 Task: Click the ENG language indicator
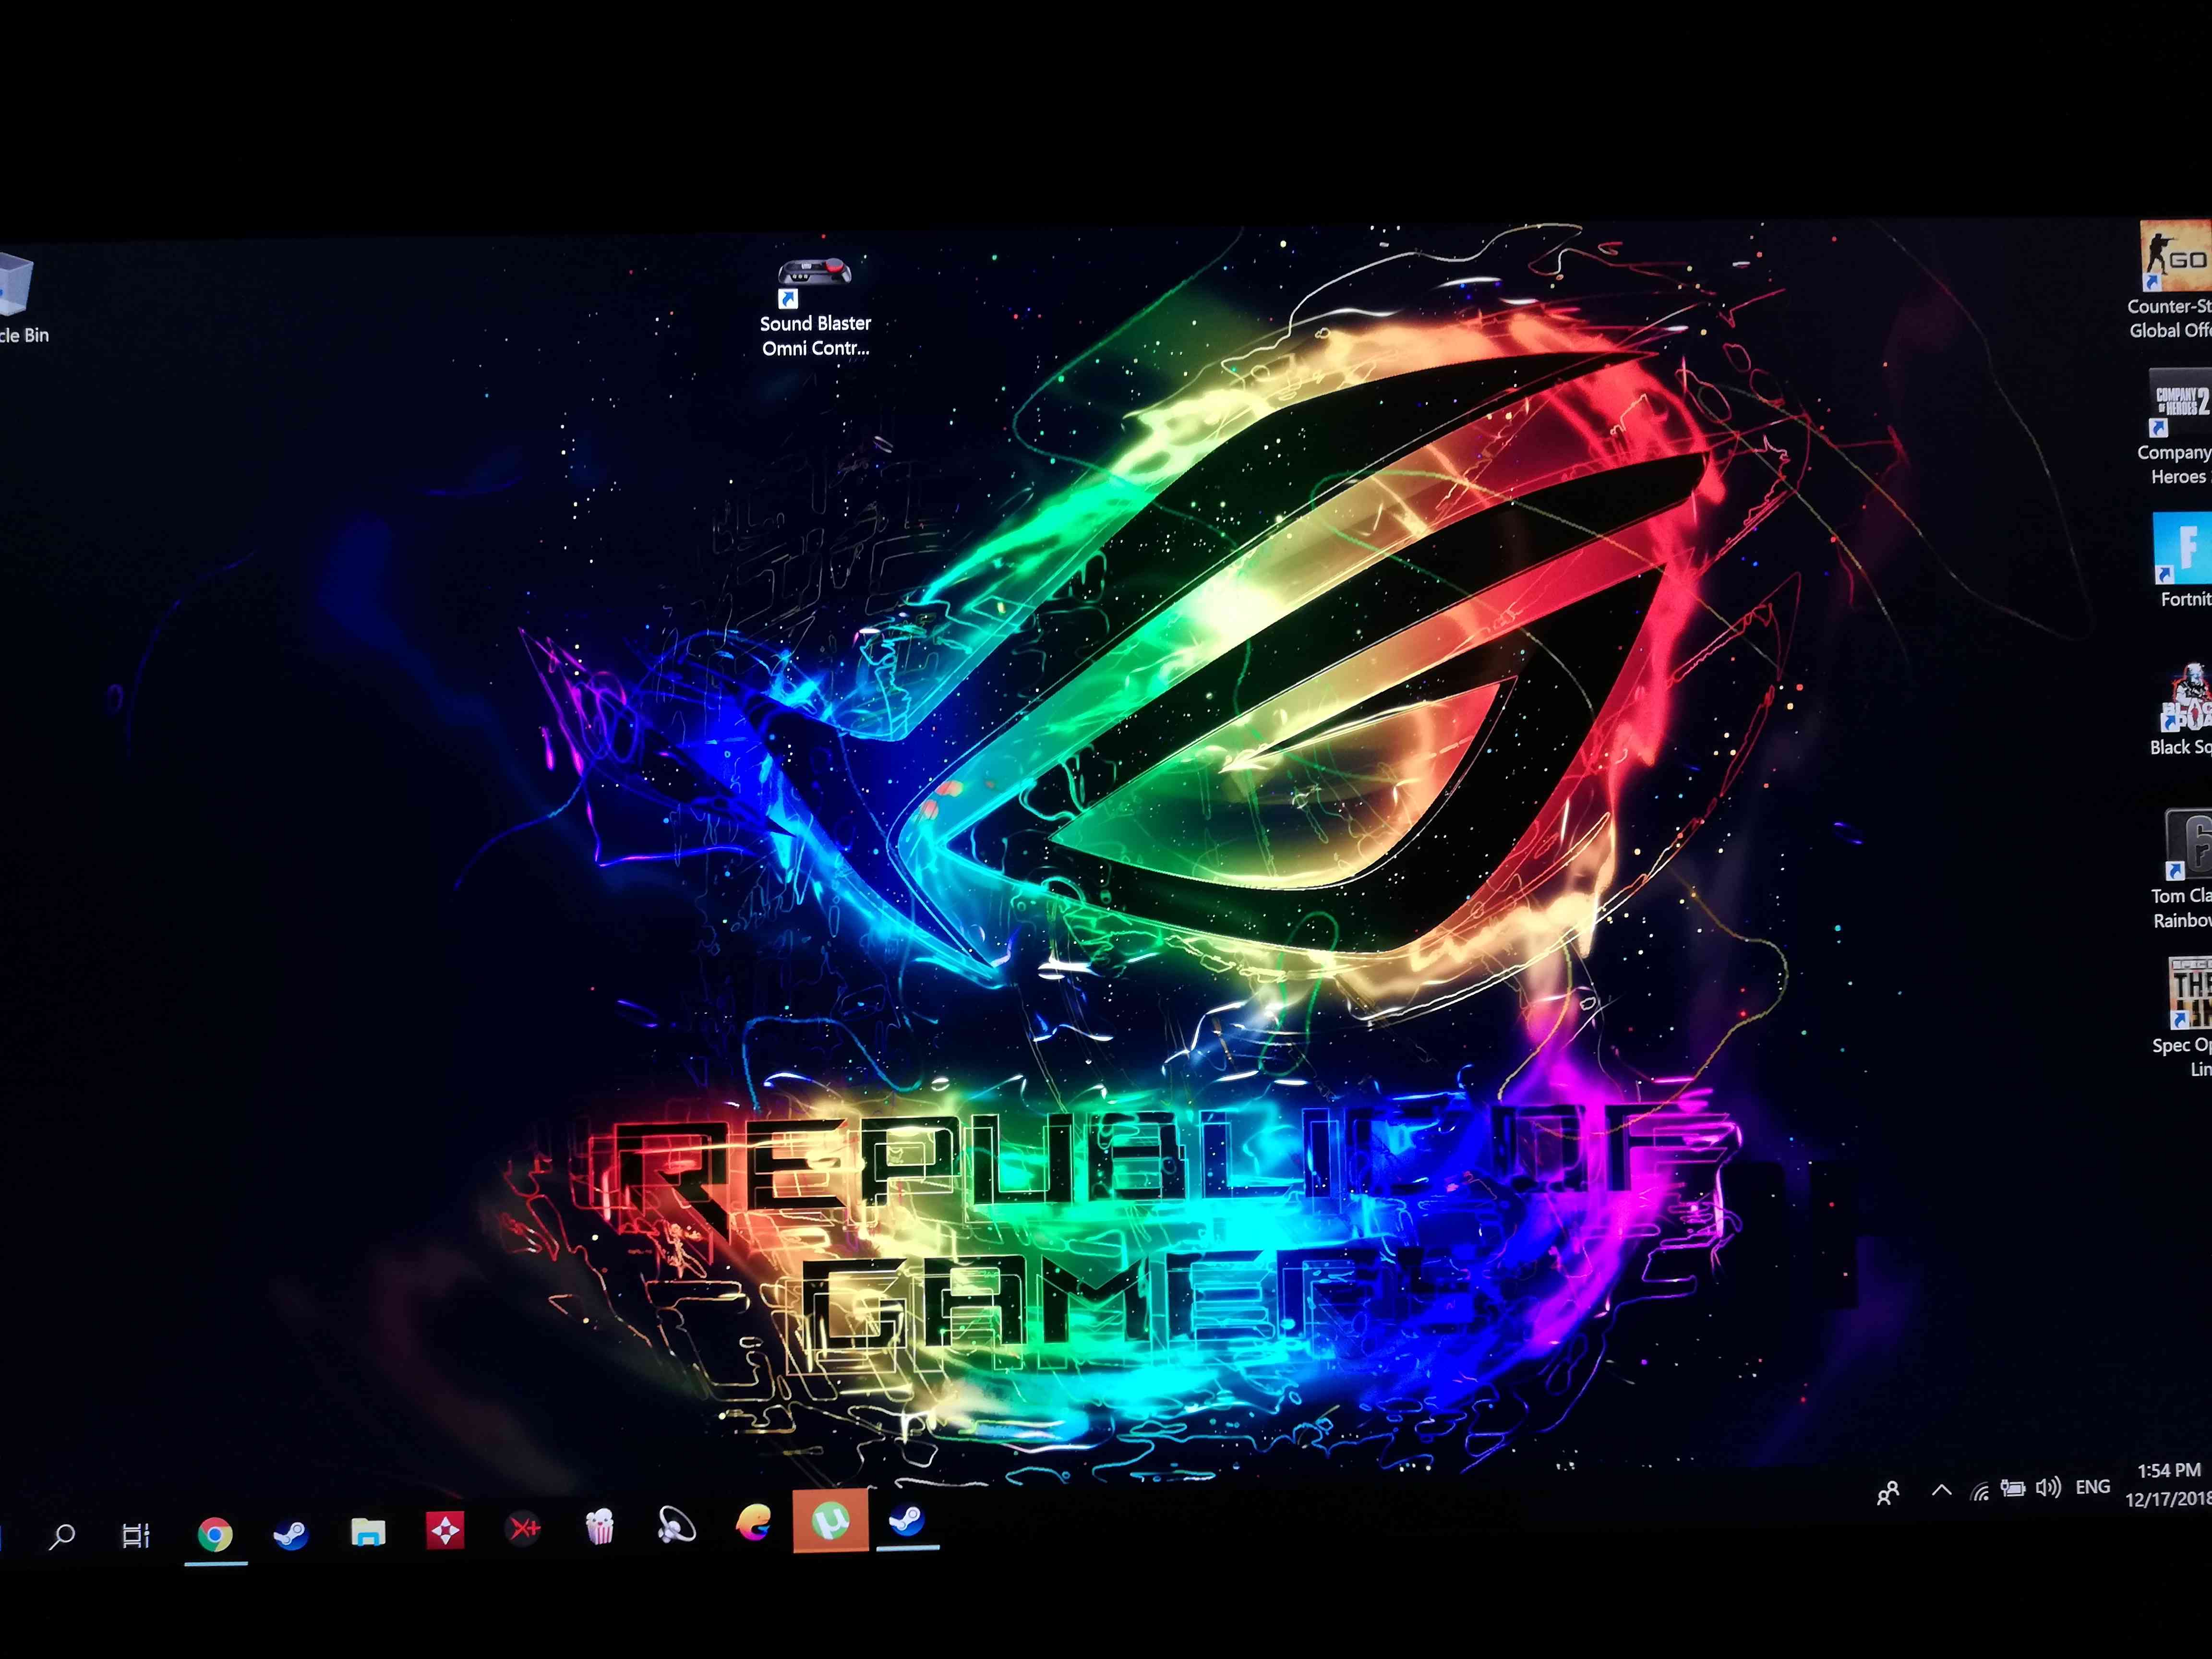point(2093,1487)
